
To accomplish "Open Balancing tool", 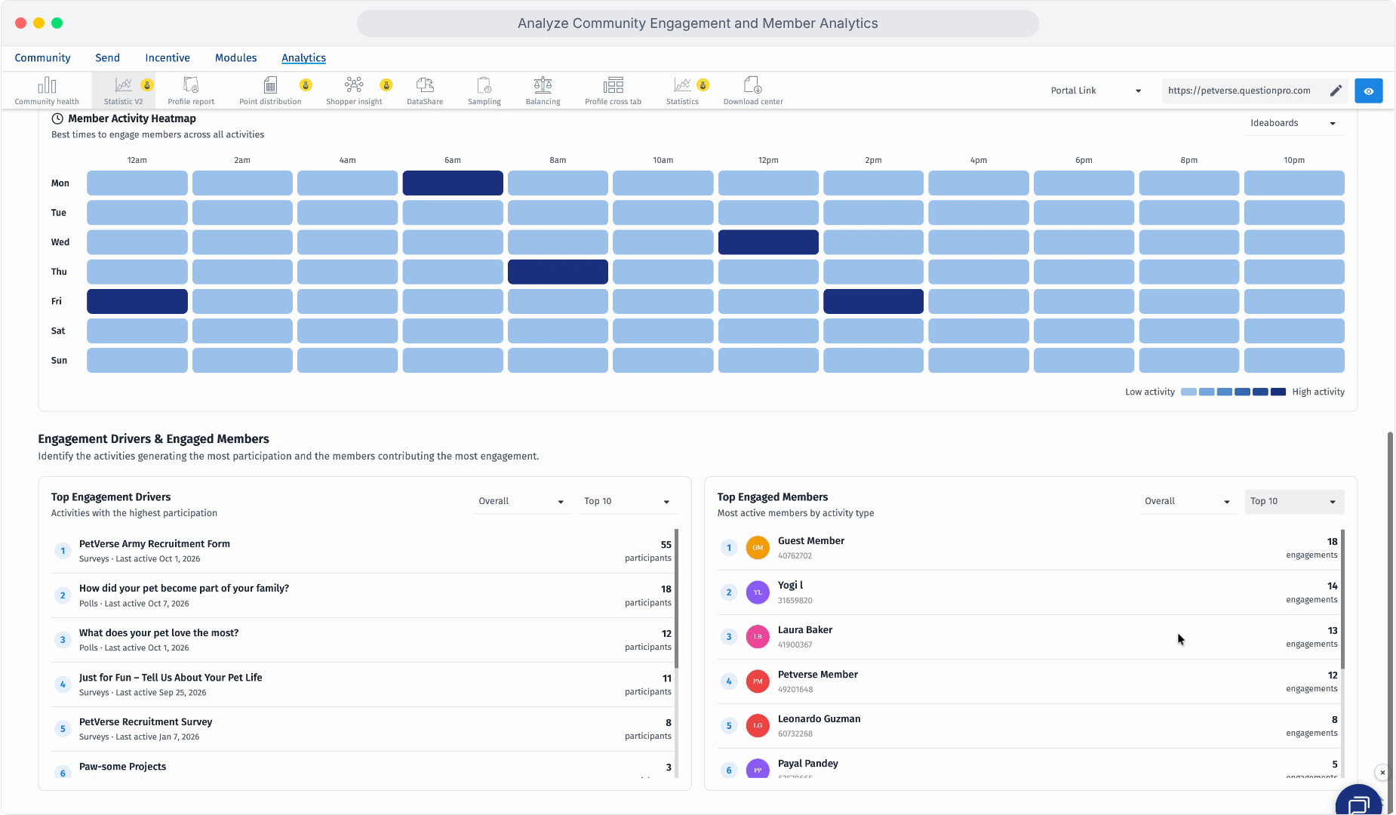I will 543,91.
